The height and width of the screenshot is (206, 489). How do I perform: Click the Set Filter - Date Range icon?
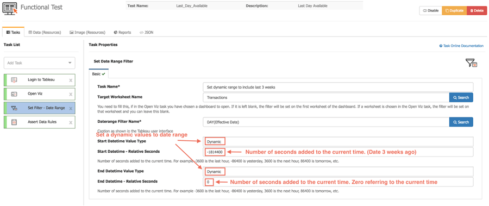click(x=14, y=108)
